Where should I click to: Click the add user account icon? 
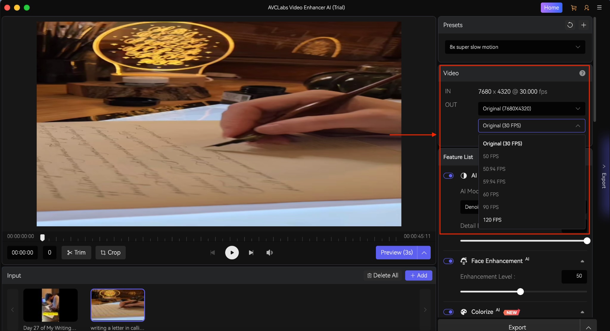(x=586, y=7)
